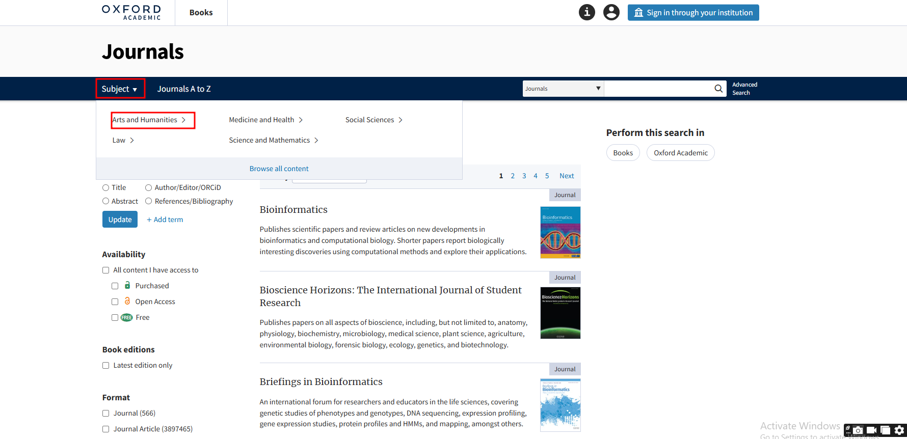
Task: Click into the search text field
Action: [657, 89]
